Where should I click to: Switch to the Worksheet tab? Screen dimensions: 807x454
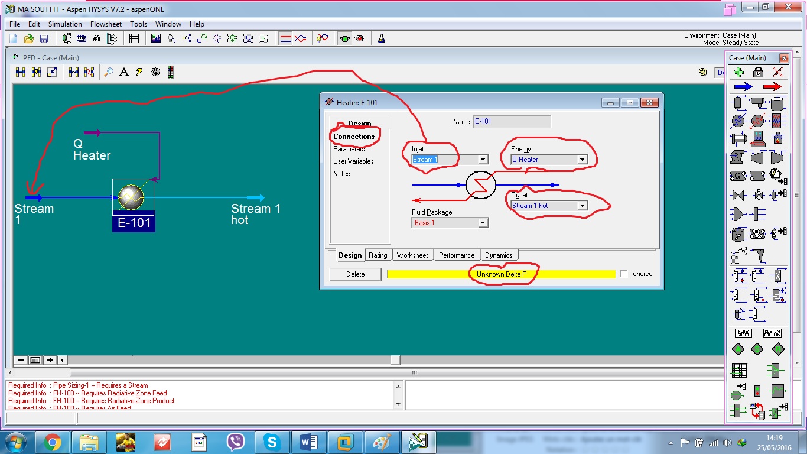tap(412, 255)
